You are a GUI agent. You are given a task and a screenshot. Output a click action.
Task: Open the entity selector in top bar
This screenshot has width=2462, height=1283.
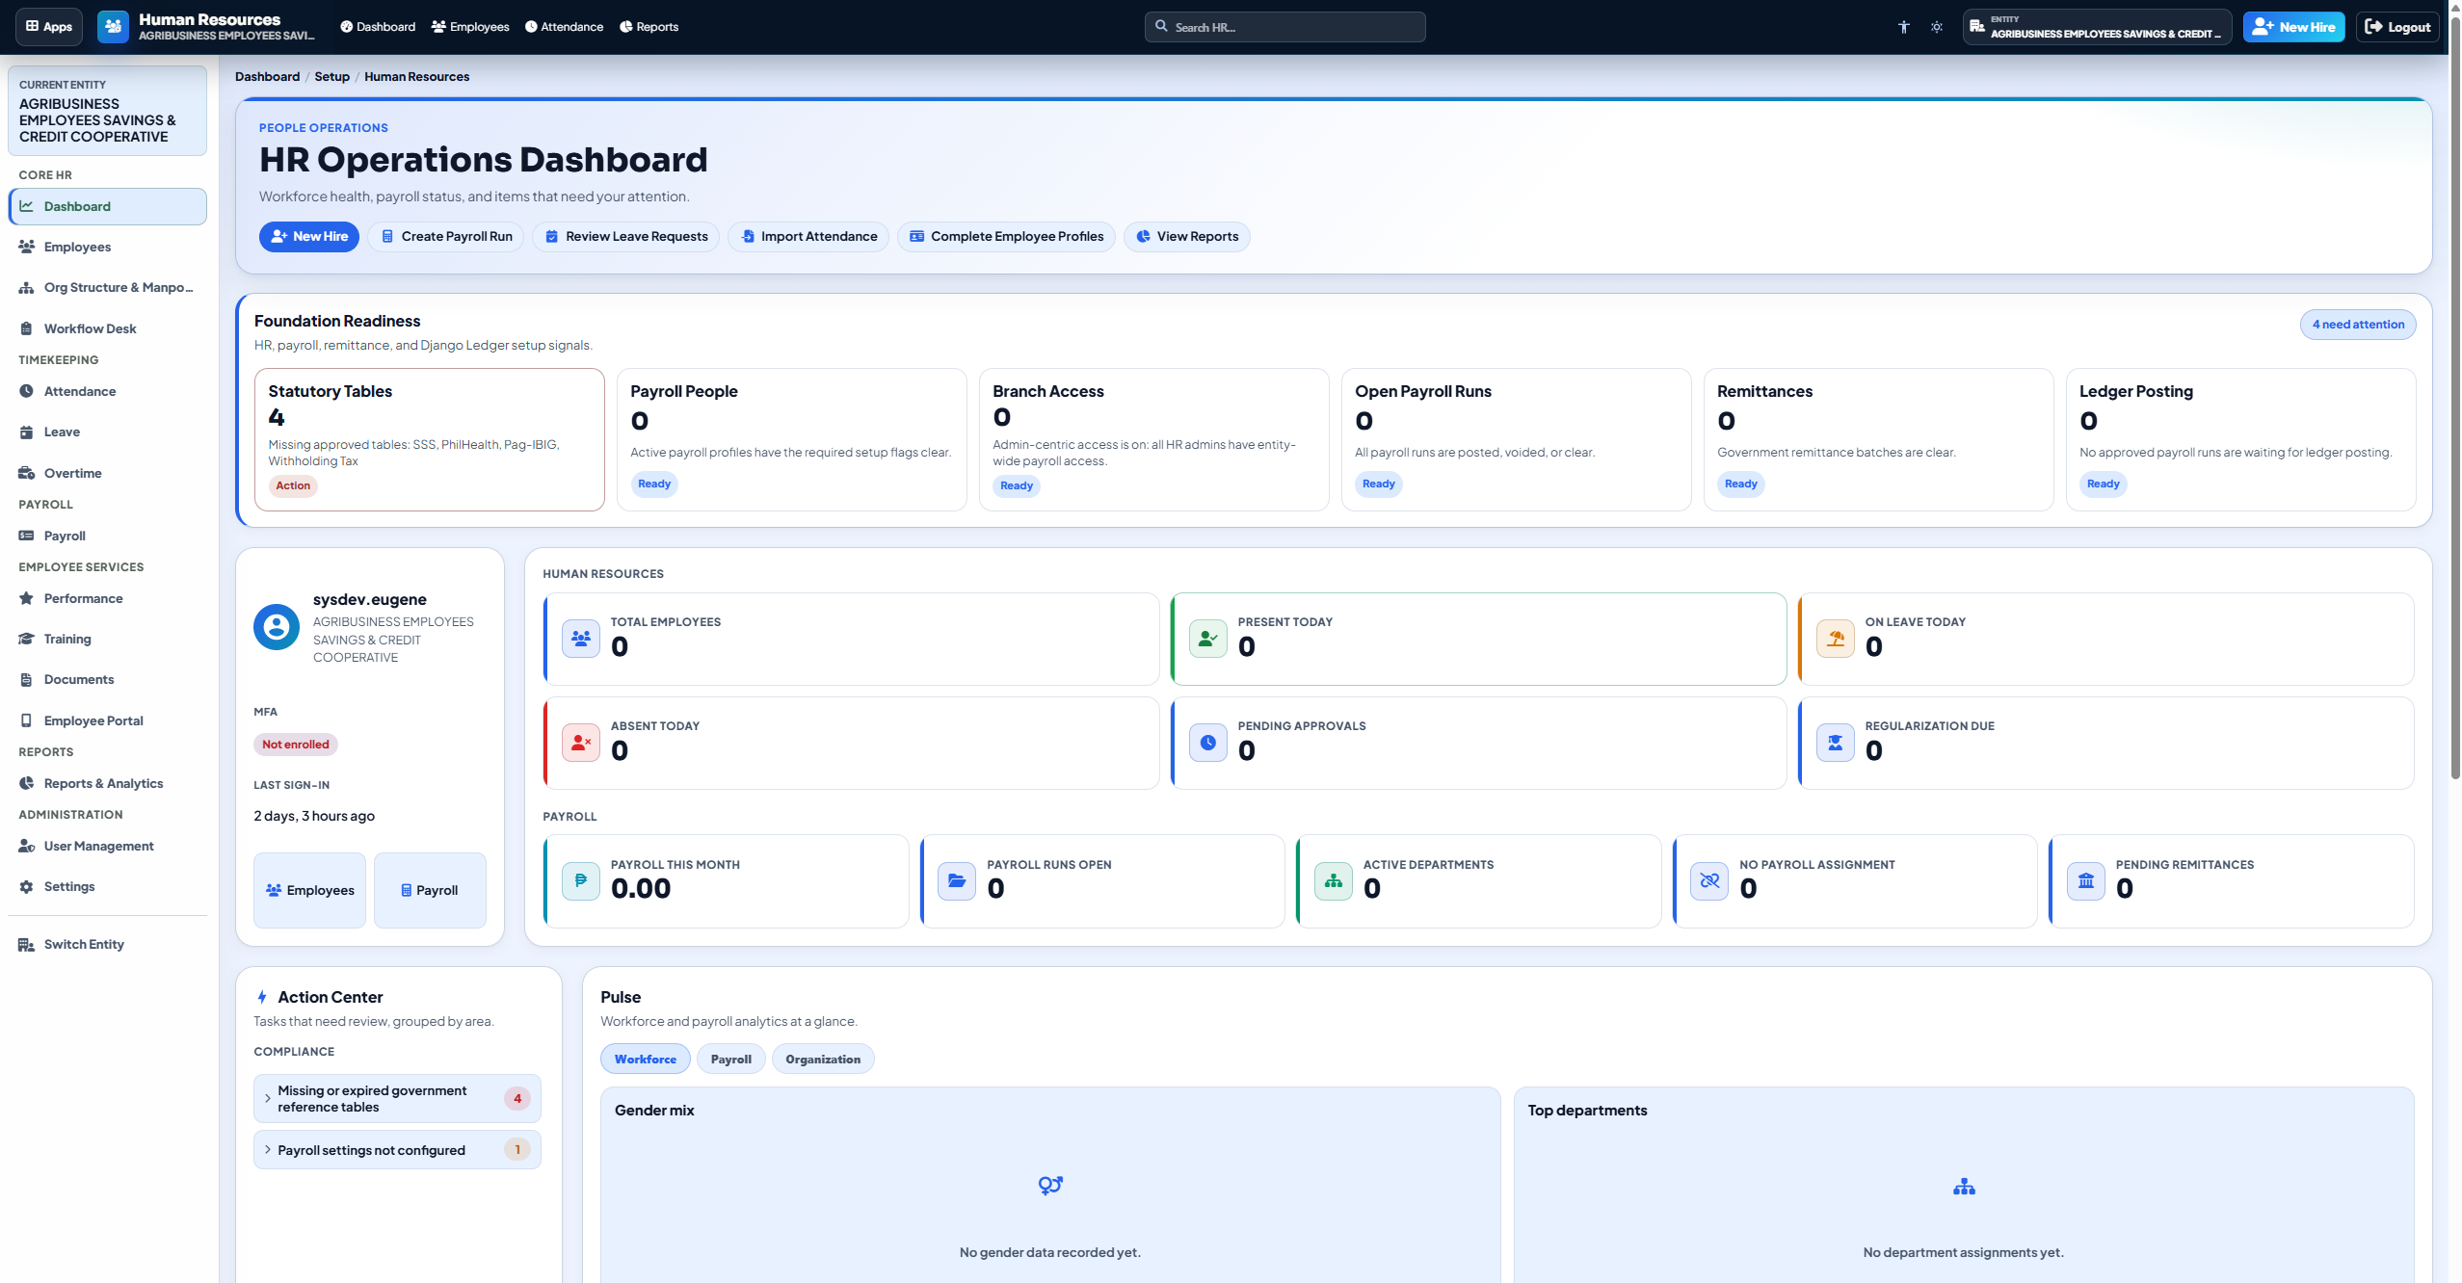(x=2097, y=27)
